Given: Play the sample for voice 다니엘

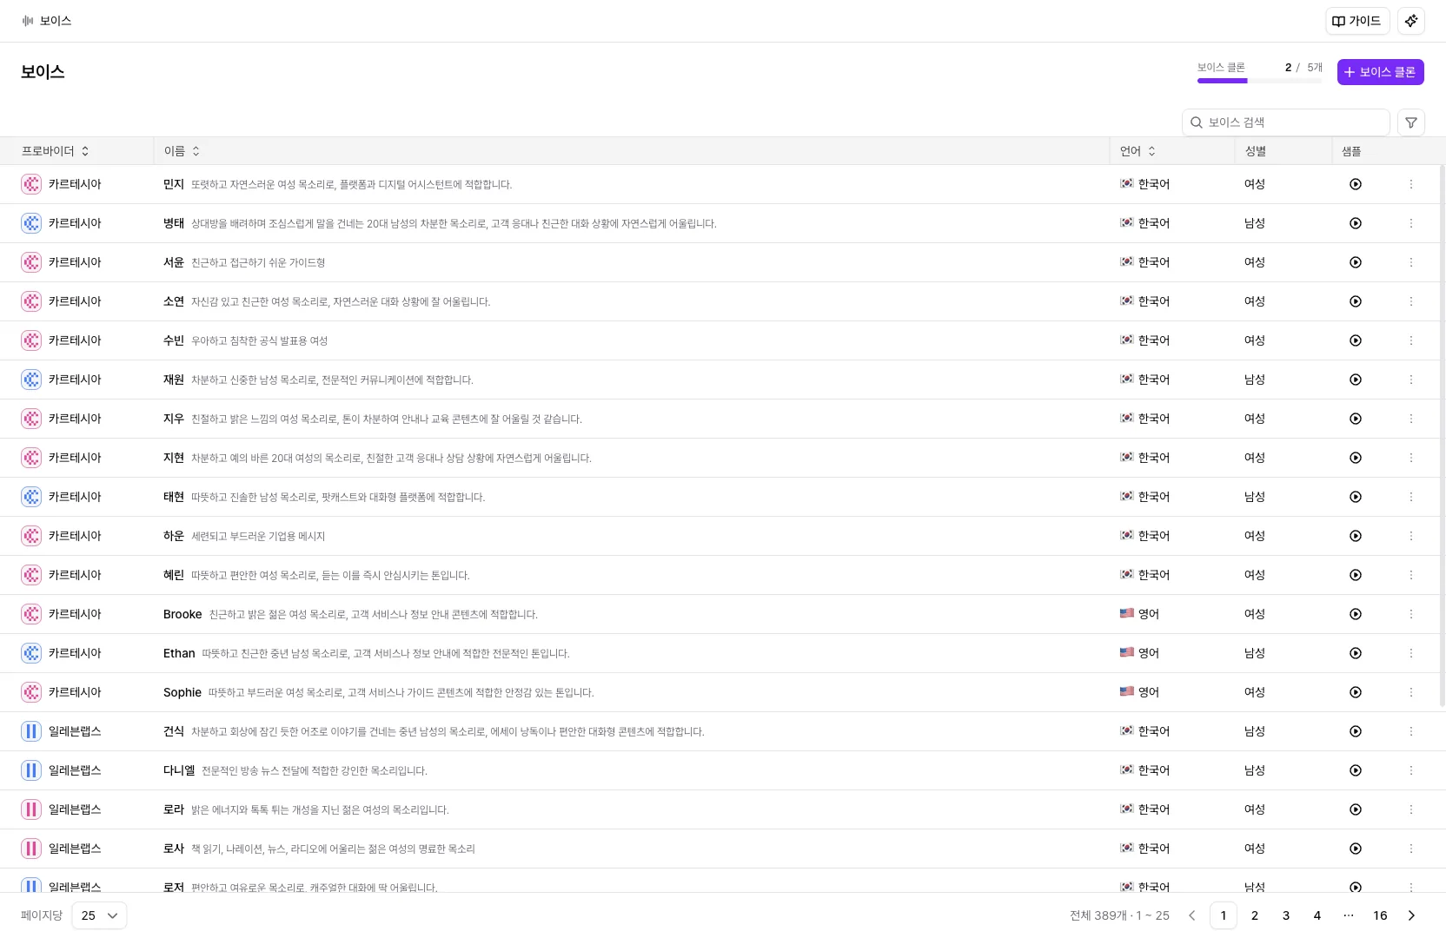Looking at the screenshot, I should (x=1356, y=770).
